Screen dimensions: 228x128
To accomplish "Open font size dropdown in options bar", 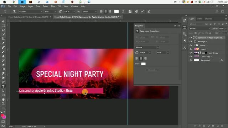I will tap(74, 12).
